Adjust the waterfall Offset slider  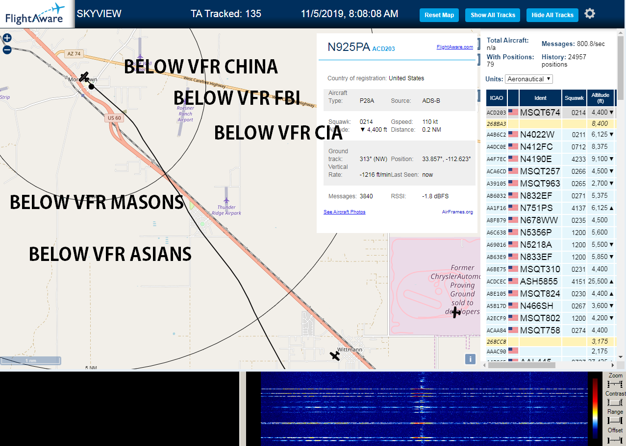(x=615, y=439)
